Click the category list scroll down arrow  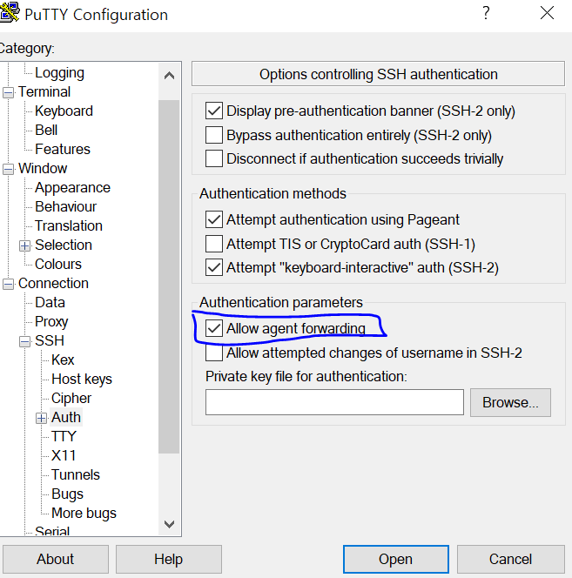pos(169,524)
